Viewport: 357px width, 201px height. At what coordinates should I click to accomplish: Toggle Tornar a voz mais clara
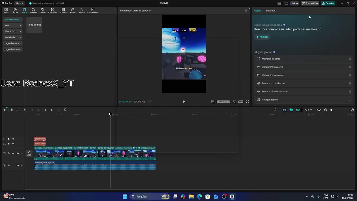(x=350, y=83)
